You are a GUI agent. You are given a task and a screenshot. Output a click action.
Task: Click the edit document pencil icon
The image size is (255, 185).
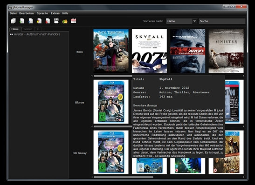coord(39,21)
